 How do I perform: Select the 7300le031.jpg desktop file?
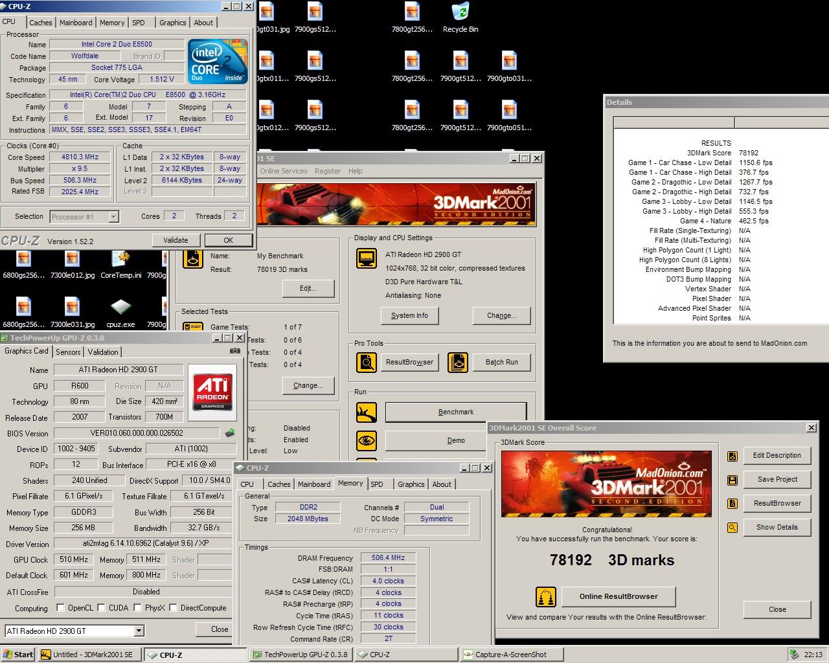(72, 313)
